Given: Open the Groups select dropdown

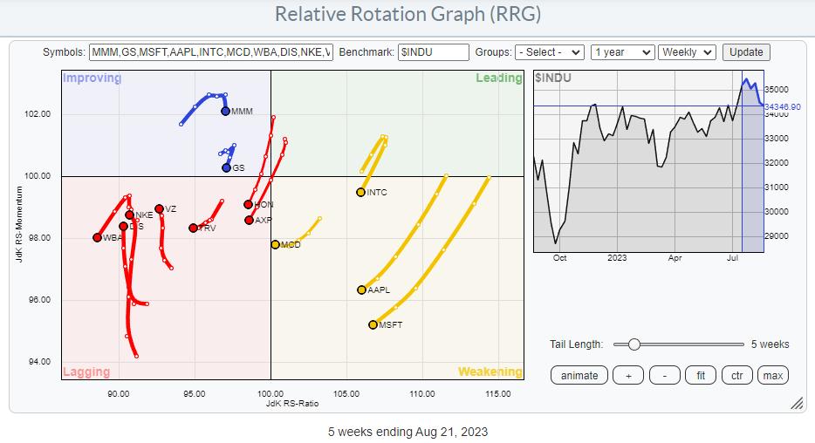Looking at the screenshot, I should 549,52.
